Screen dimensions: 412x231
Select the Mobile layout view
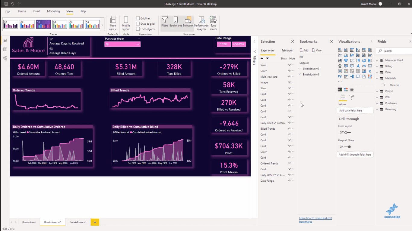point(126,23)
